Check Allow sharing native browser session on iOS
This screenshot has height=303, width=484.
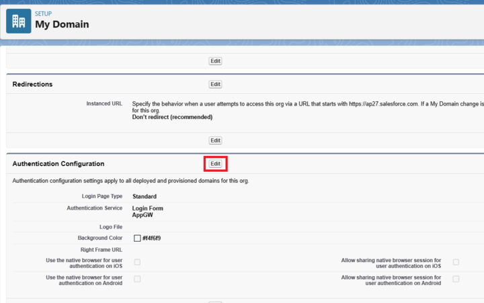[x=456, y=262]
